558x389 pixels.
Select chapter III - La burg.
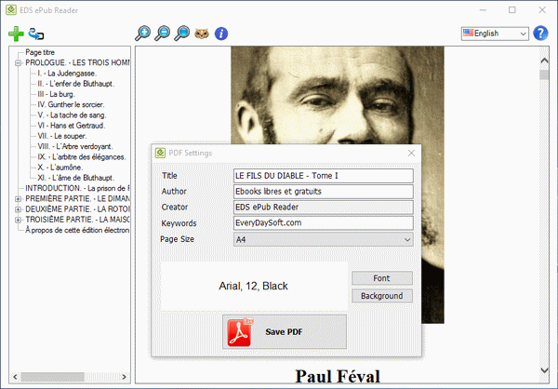[56, 94]
